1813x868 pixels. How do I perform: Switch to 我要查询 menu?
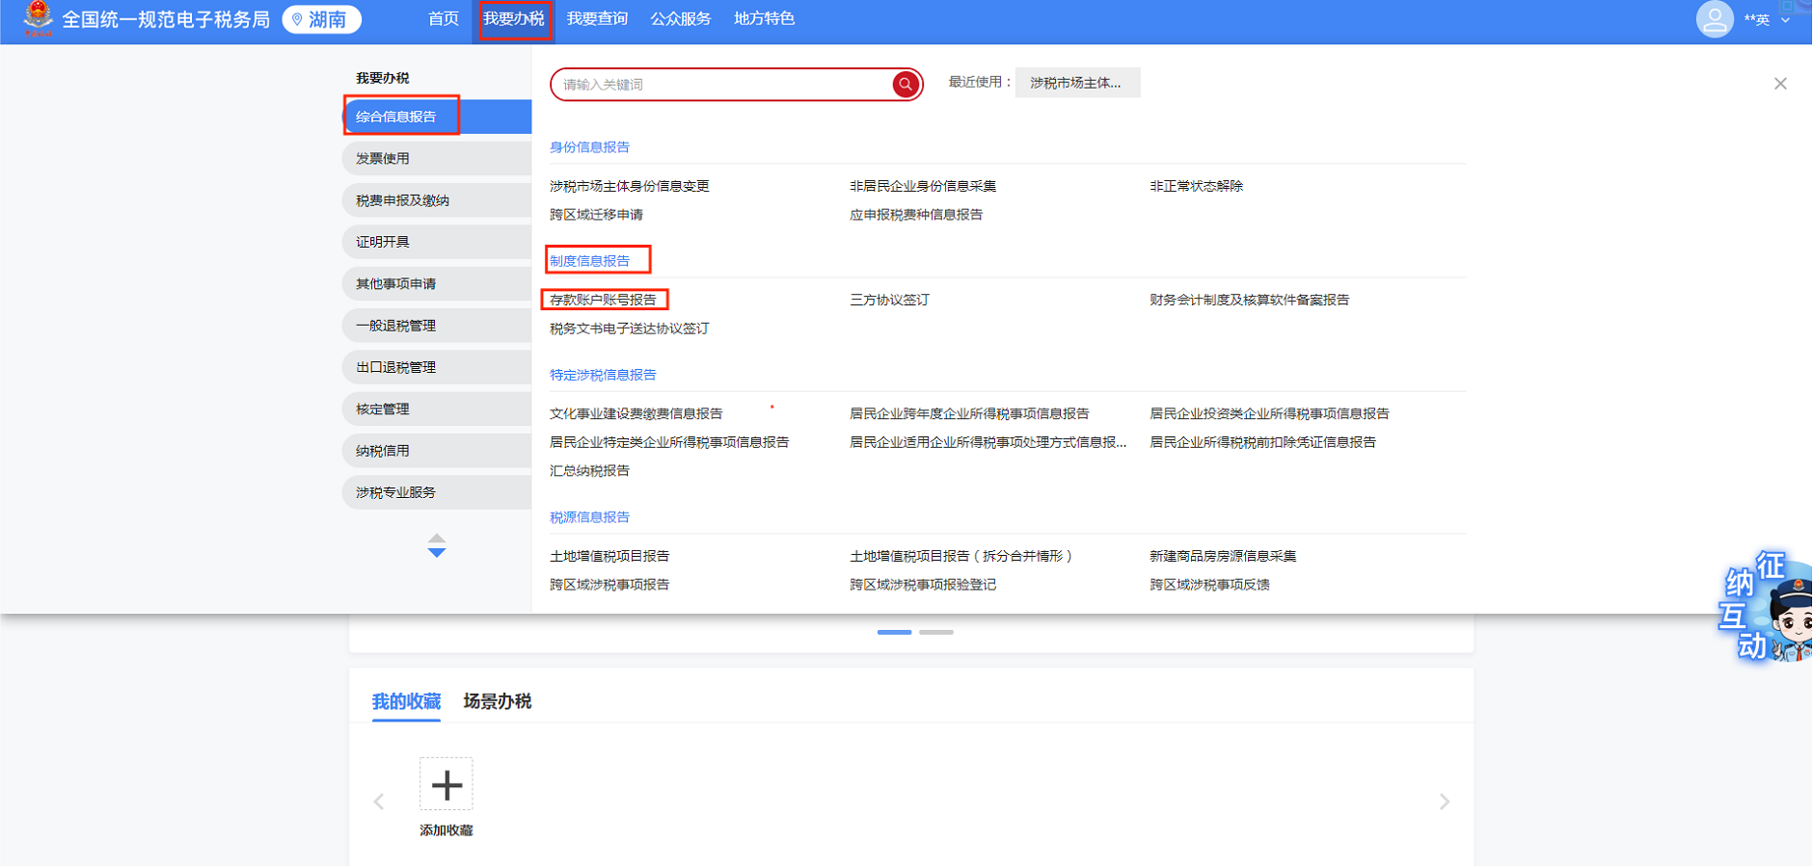597,19
